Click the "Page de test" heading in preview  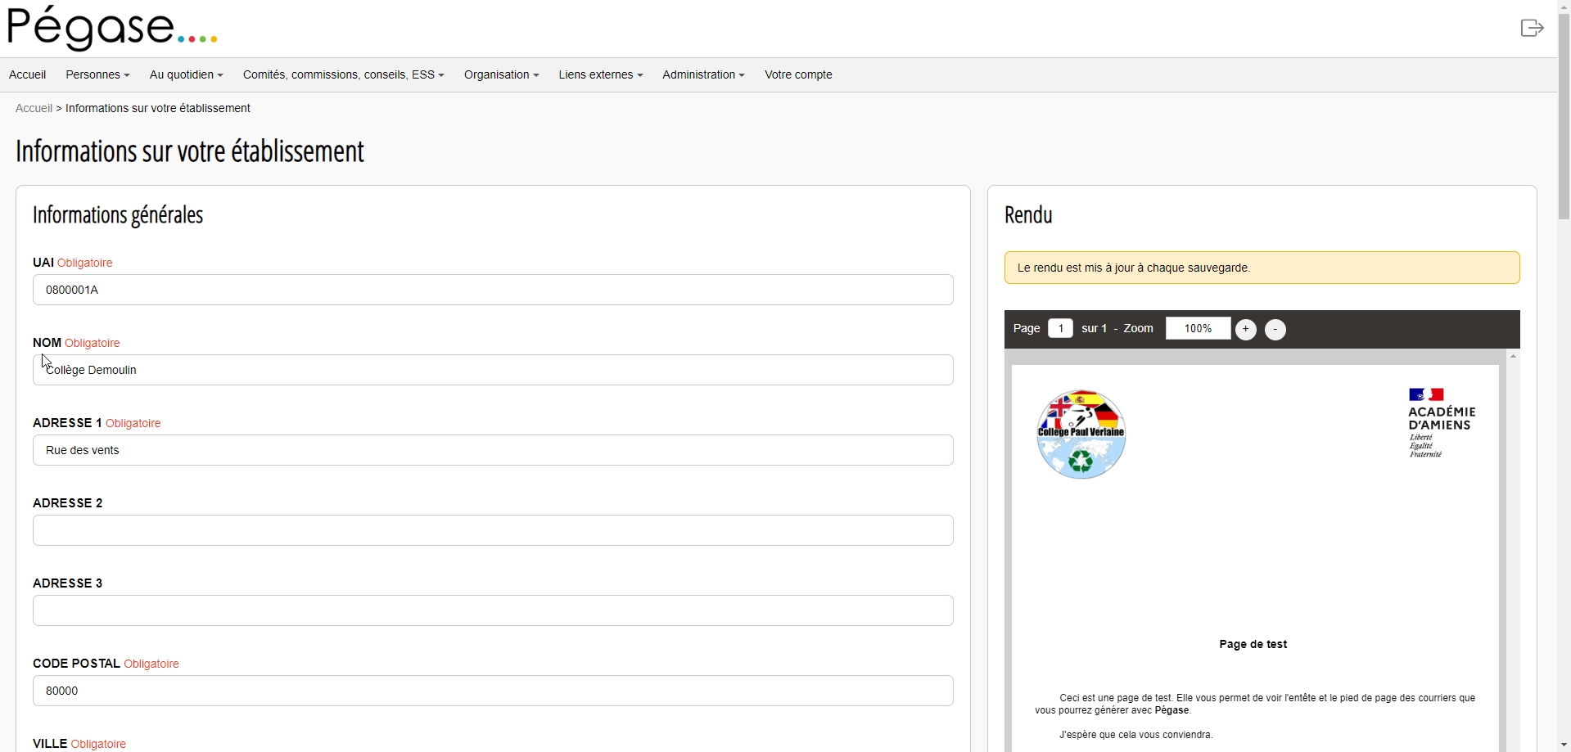1253,644
